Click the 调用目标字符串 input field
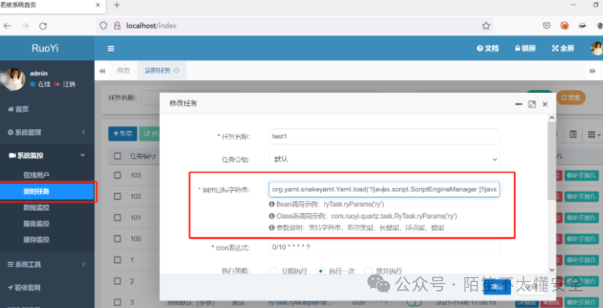The image size is (603, 308). pyautogui.click(x=384, y=190)
